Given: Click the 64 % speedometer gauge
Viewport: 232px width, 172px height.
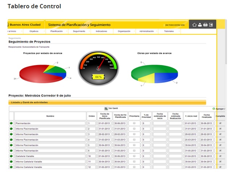Looking at the screenshot, I should (x=98, y=67).
